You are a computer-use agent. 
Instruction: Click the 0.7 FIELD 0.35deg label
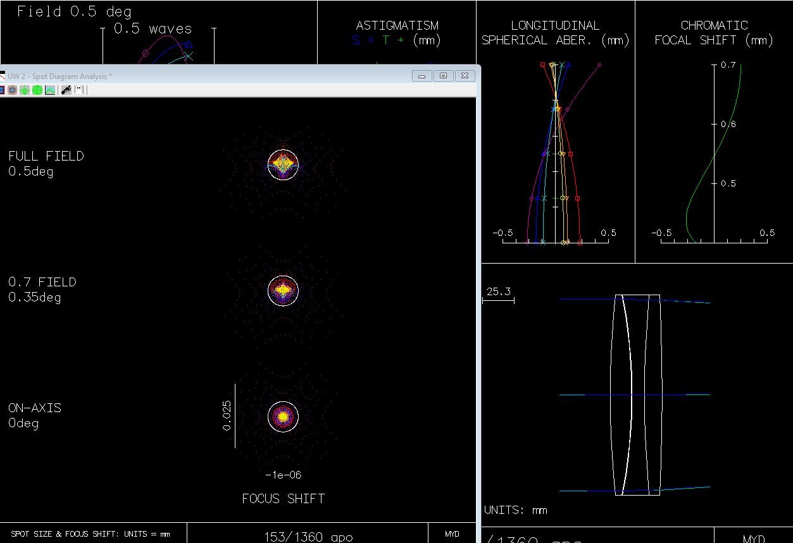click(x=42, y=290)
